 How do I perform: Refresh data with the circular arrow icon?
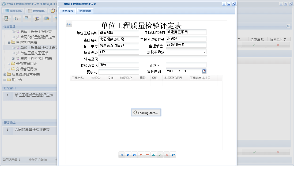[173, 154]
